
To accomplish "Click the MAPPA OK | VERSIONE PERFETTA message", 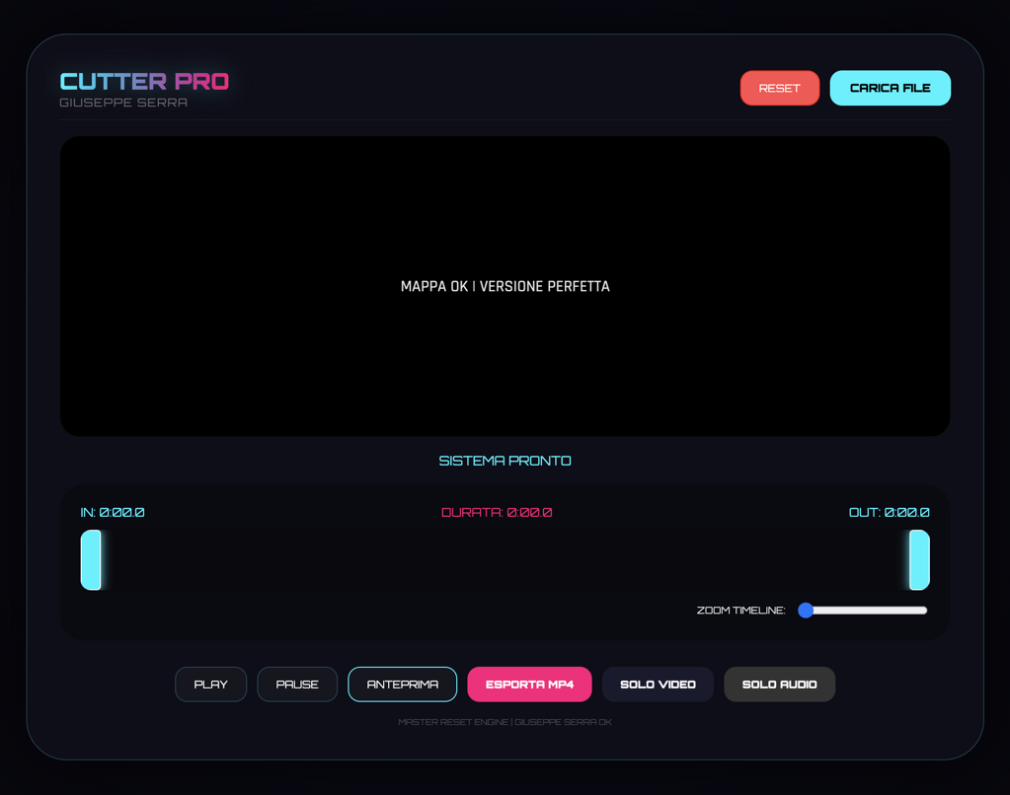I will pos(505,286).
